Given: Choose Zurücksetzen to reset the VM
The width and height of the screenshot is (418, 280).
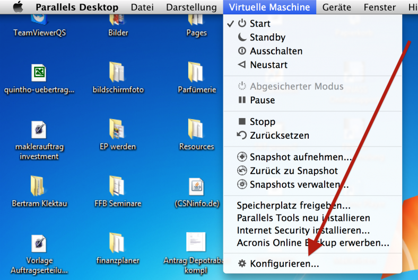Looking at the screenshot, I should 312,136.
